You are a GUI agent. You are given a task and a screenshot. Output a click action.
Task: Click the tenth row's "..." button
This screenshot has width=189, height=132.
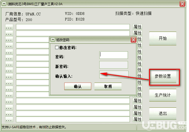9,83
